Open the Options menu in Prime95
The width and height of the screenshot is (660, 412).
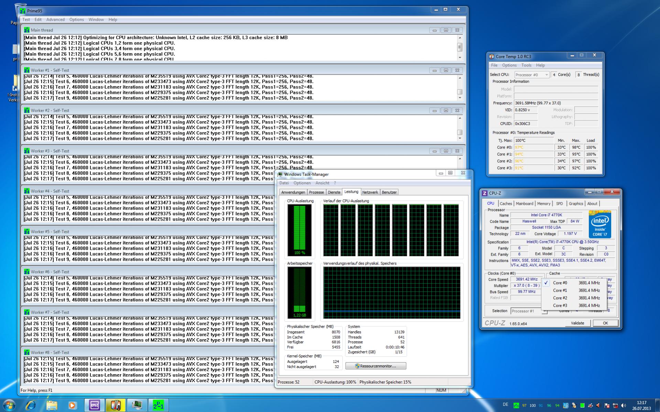[77, 20]
